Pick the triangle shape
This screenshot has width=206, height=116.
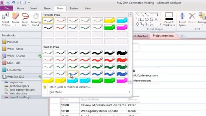(x=156, y=19)
